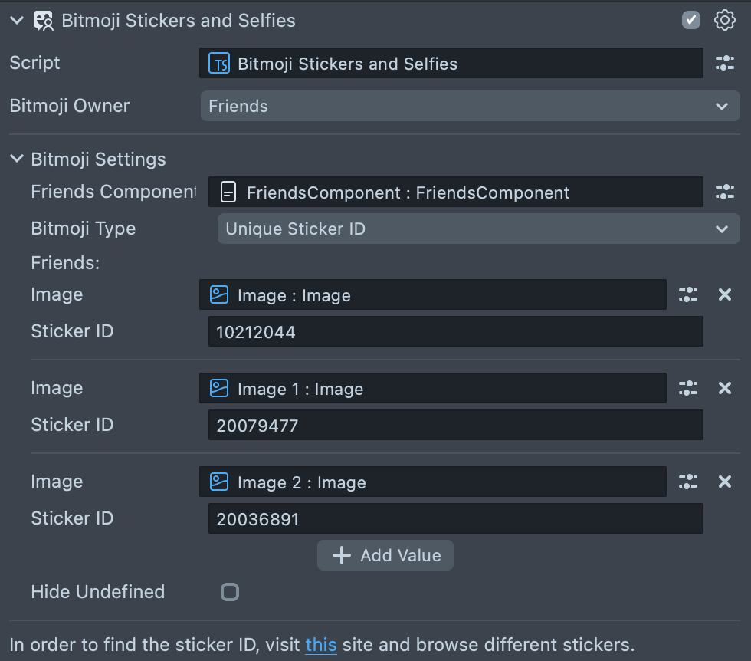Click the picker icon for Image 2 entry
The width and height of the screenshot is (751, 661).
687,482
